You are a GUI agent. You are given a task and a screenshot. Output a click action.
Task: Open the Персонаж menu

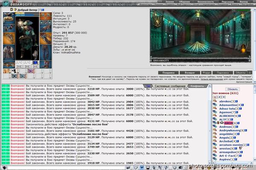[227, 1]
